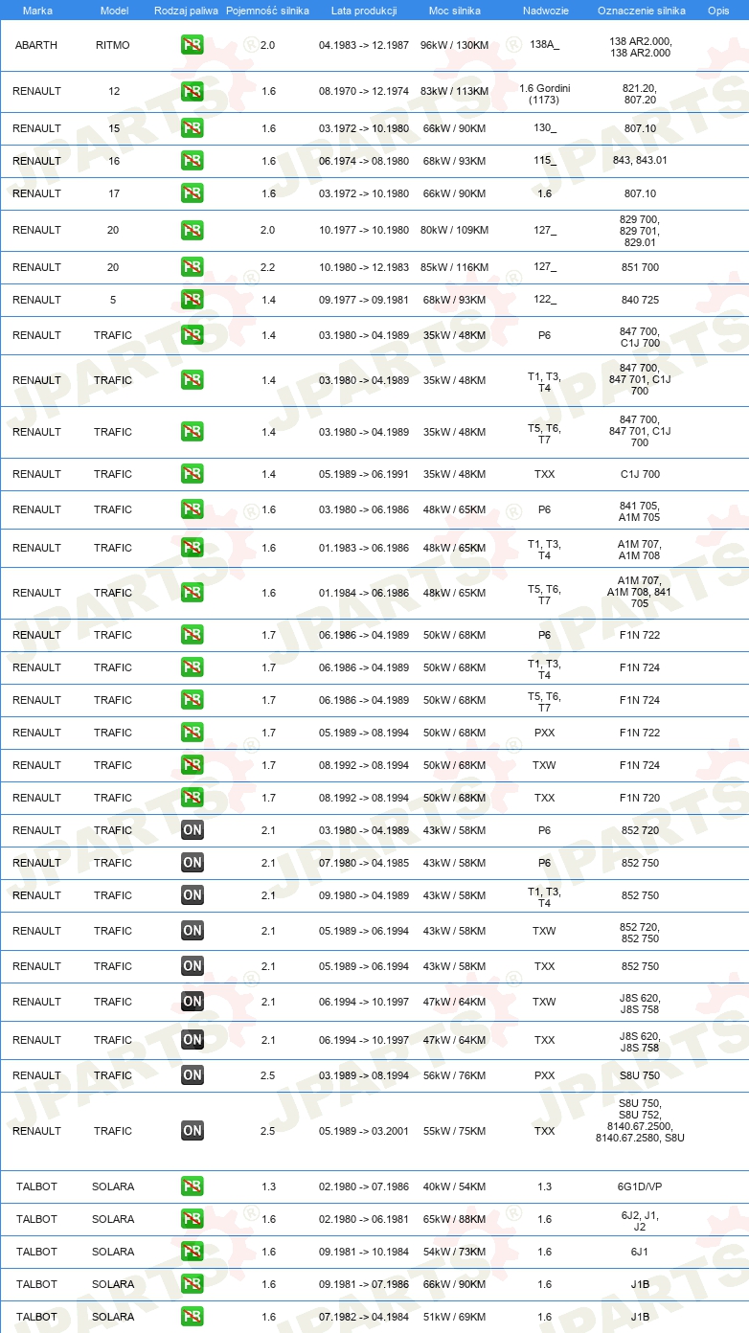Viewport: 749px width, 1333px height.
Task: Click engine code 841 705, A1M 705
Action: point(640,509)
